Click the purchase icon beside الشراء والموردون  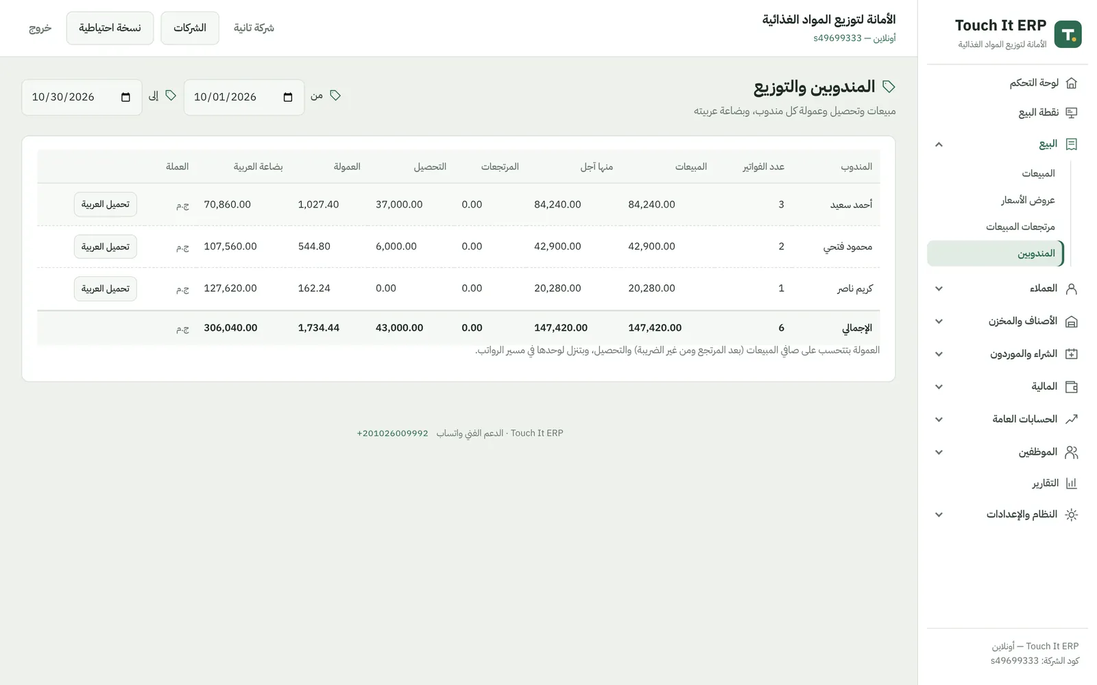tap(1072, 353)
